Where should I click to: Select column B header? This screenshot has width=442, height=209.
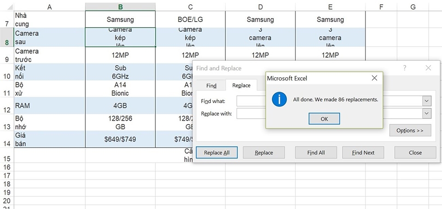point(120,7)
